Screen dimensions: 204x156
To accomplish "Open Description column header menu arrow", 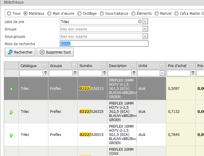I will tap(132, 66).
